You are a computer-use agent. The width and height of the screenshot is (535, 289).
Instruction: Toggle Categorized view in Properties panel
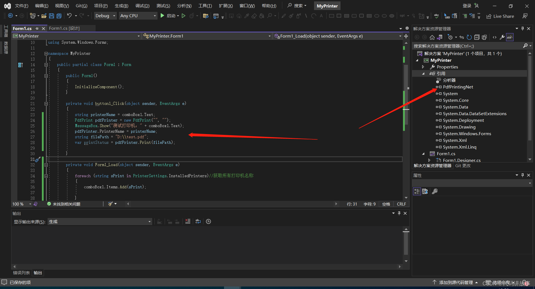[x=417, y=191]
